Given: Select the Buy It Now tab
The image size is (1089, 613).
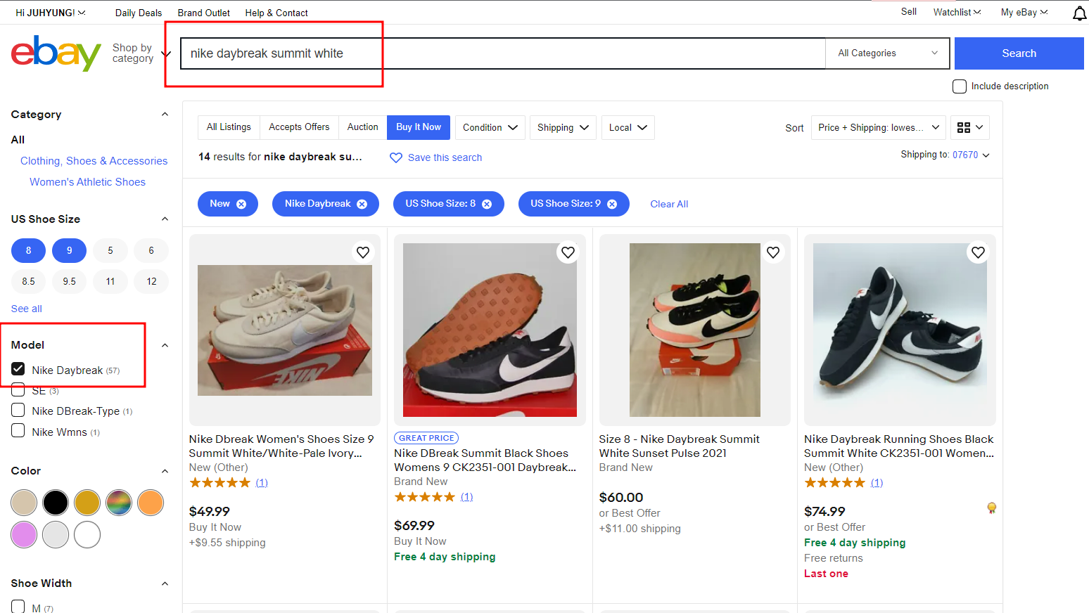Looking at the screenshot, I should [419, 127].
